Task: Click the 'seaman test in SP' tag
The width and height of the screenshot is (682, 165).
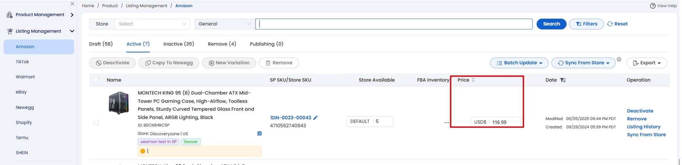Action: tap(158, 142)
